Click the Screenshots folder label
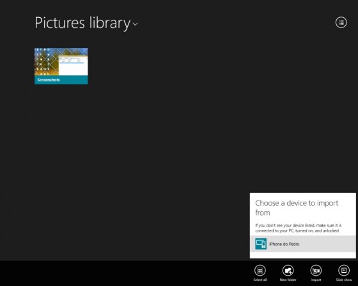Screen dimensions: 358x286 click(49, 80)
